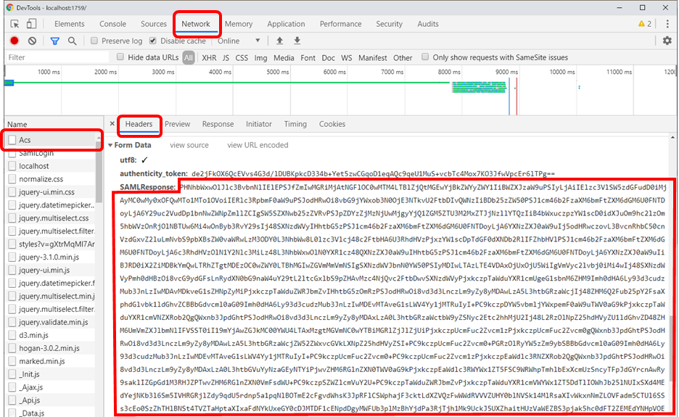Enable Preserve log checkbox
679x417 pixels.
pyautogui.click(x=94, y=41)
